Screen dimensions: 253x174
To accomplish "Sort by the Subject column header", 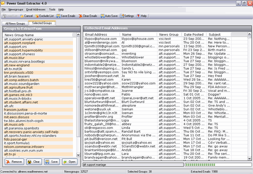I will click(x=219, y=35).
